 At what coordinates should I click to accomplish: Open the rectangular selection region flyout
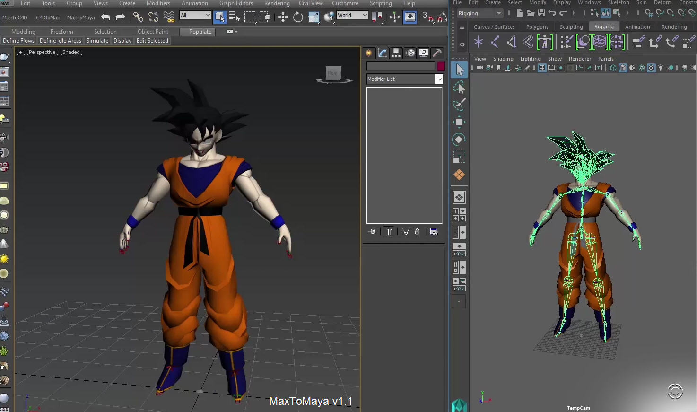250,18
